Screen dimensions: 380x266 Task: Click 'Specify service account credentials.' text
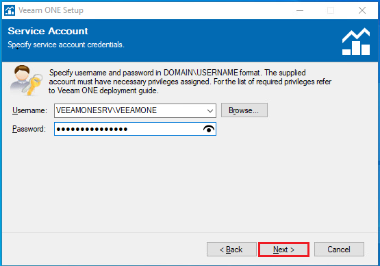pos(66,45)
